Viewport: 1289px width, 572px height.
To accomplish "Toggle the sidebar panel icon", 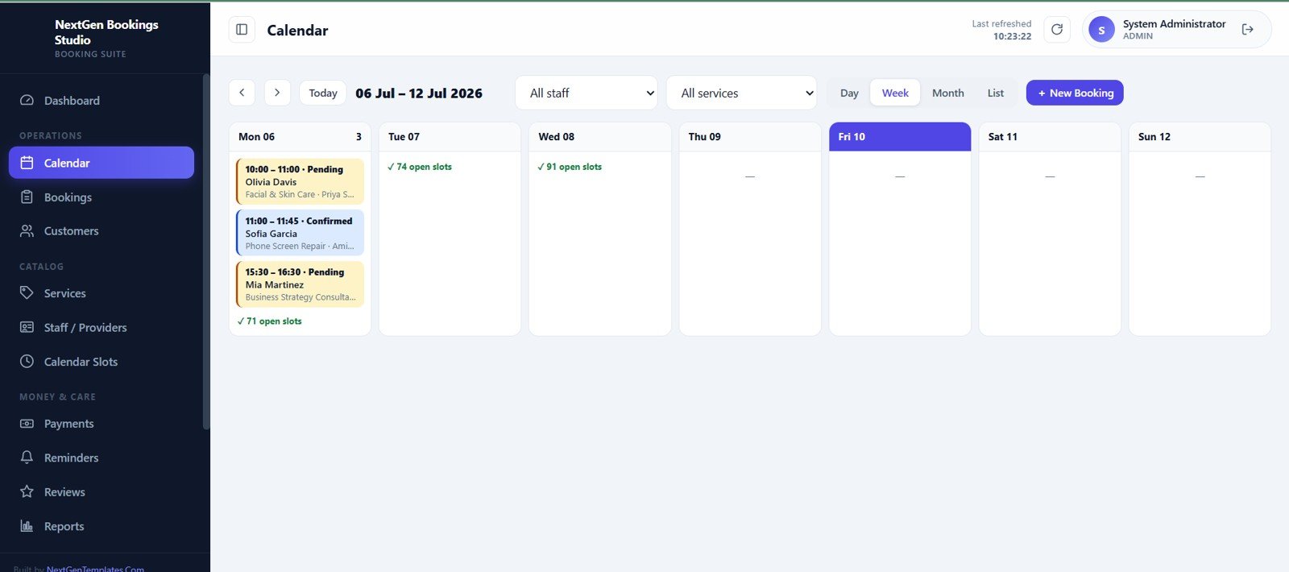I will tap(242, 30).
